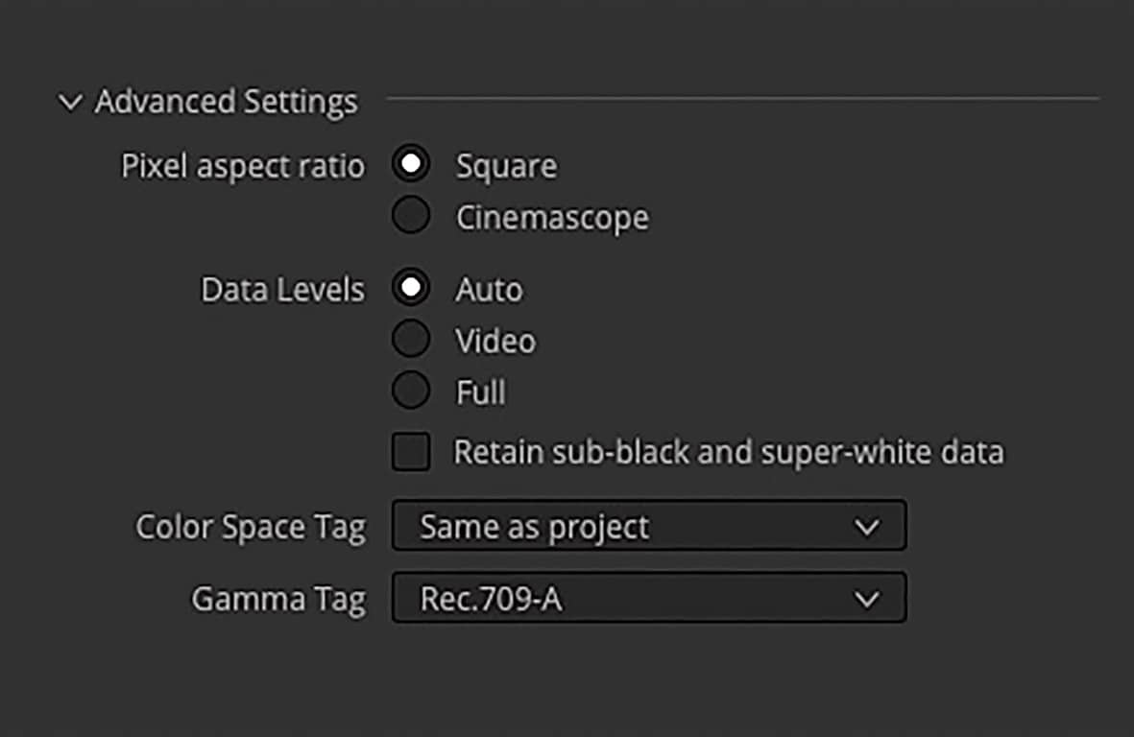Click the Gamma Tag chevron arrow
Screen dimensions: 1134x737
[x=866, y=597]
